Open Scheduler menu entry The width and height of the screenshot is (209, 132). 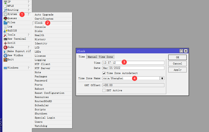tap(52, 105)
